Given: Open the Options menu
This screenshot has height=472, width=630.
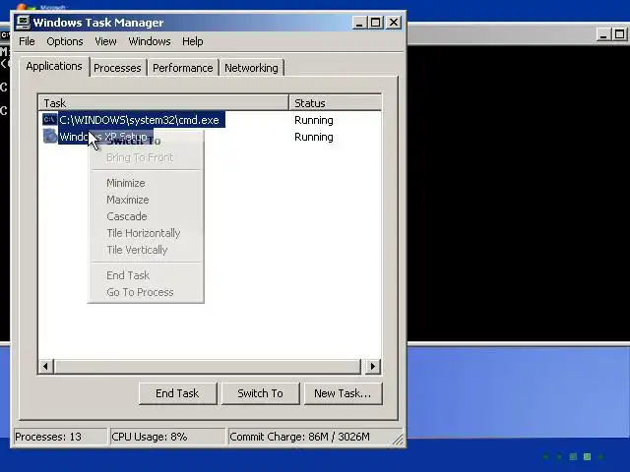Looking at the screenshot, I should pyautogui.click(x=65, y=41).
